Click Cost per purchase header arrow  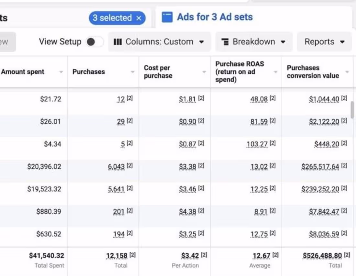[x=204, y=72]
